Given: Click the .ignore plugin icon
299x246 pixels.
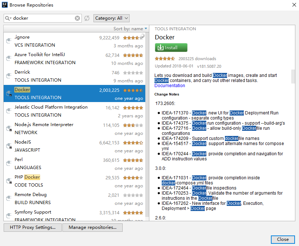Looking at the screenshot, I should (x=9, y=41).
